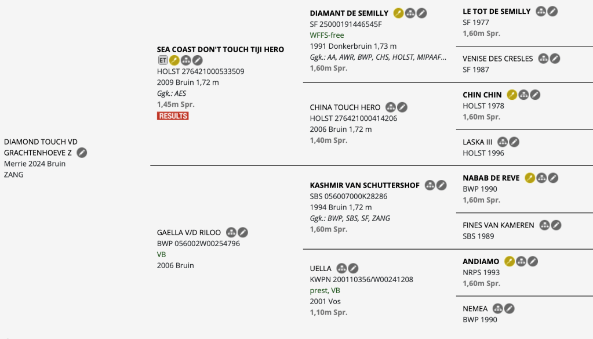593x339 pixels.
Task: Click the gold icon beside Chin Chin
Action: (512, 95)
